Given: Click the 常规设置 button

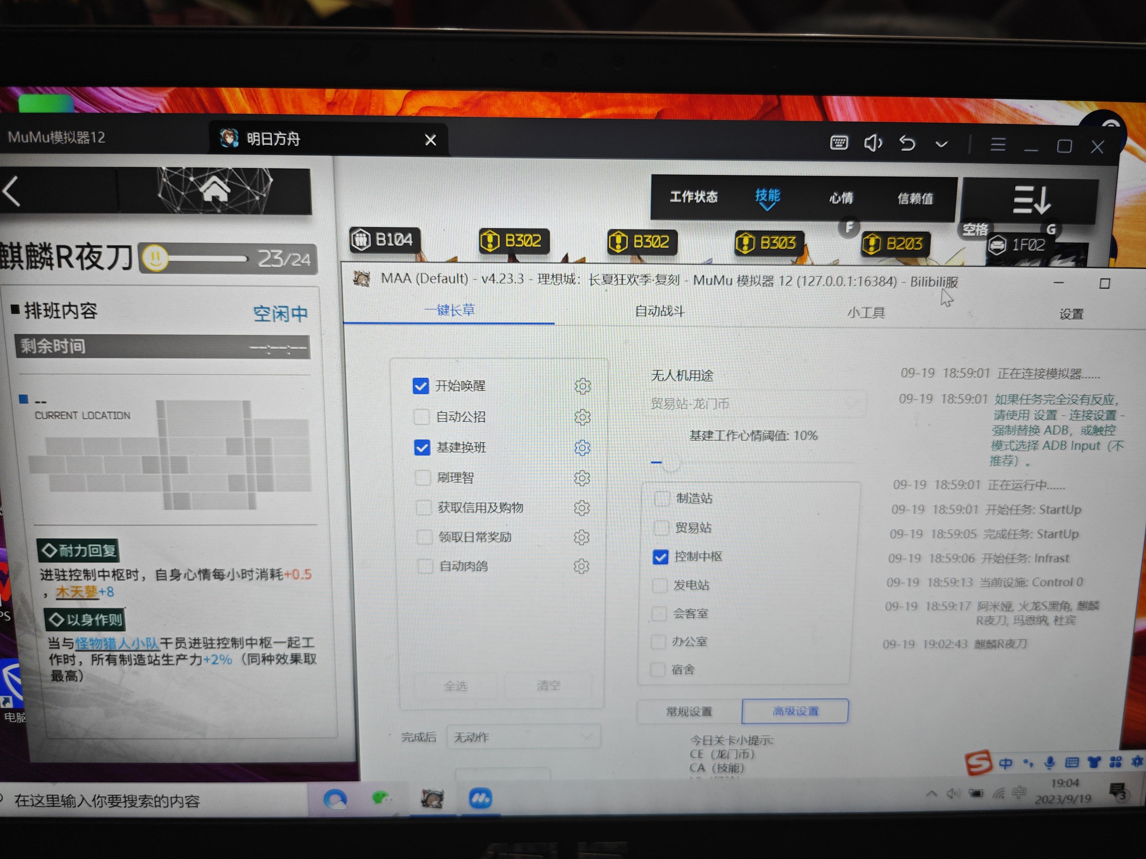Looking at the screenshot, I should pyautogui.click(x=689, y=711).
